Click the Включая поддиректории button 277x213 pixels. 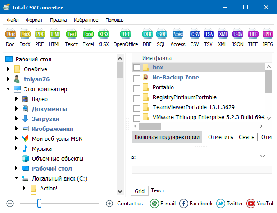coord(167,137)
